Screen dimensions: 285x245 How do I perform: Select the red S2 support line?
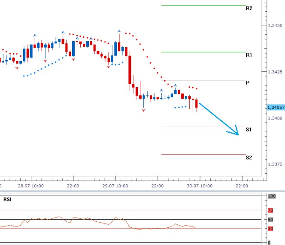coord(203,155)
